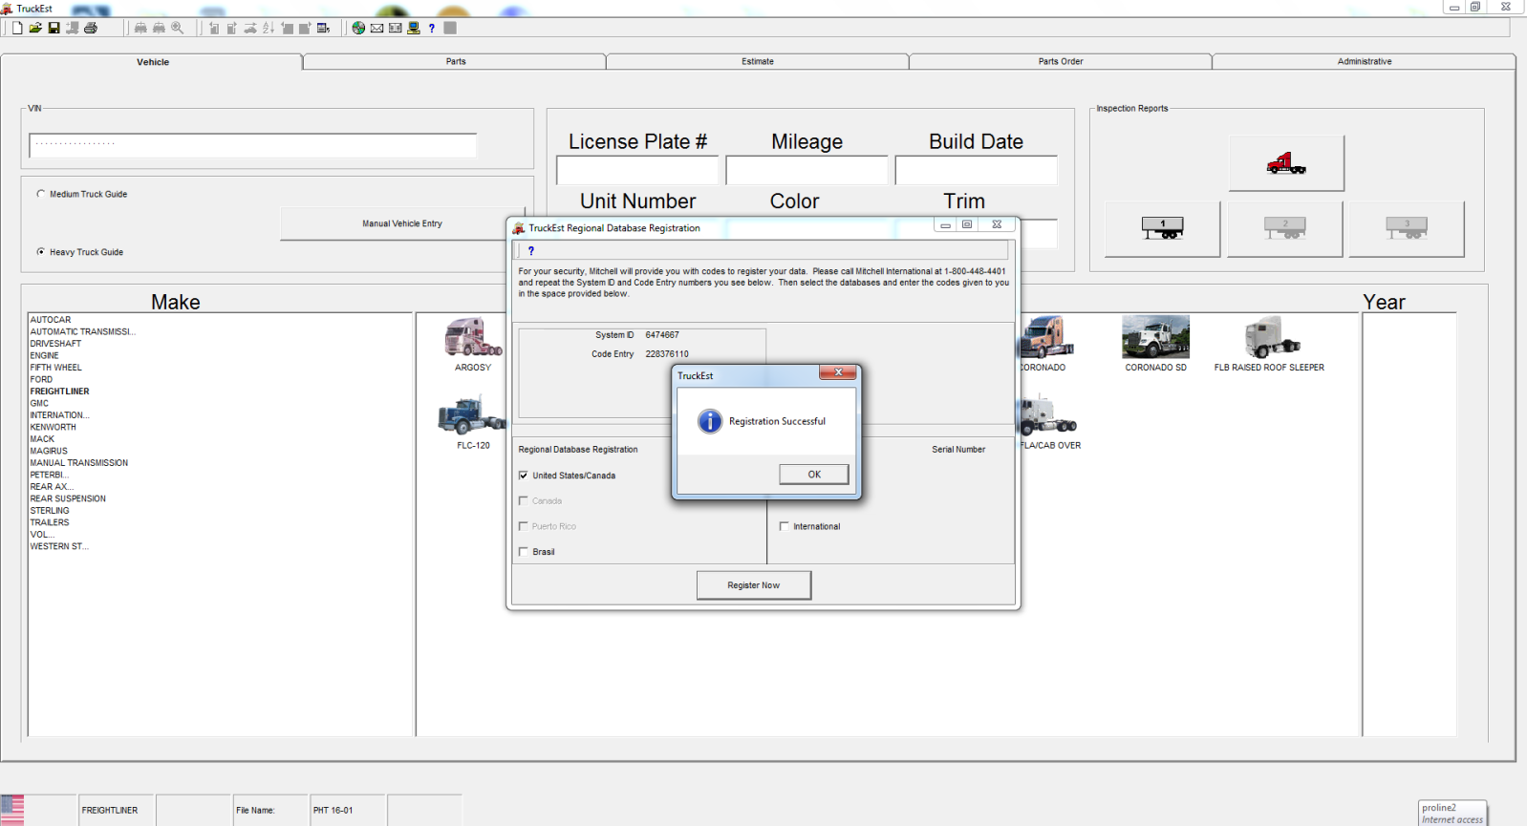Viewport: 1527px width, 826px height.
Task: Click the list-with-arrow toolbar icon
Action: click(323, 28)
